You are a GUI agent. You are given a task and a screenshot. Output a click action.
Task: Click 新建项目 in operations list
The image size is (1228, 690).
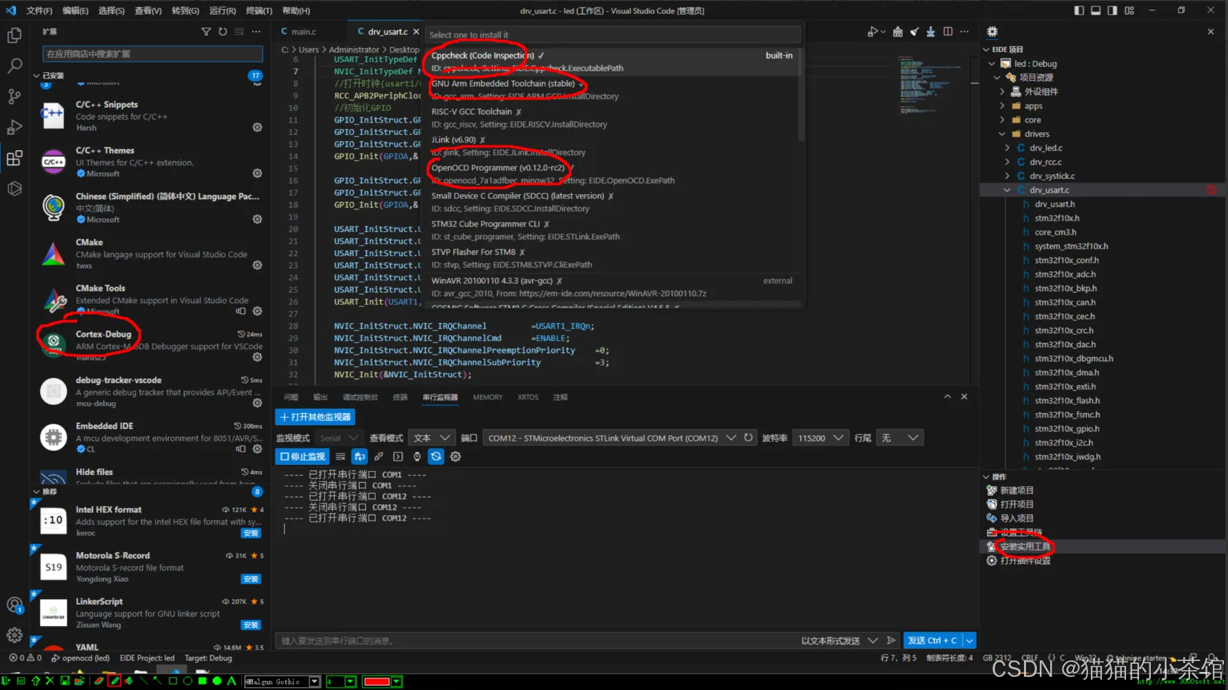pyautogui.click(x=1016, y=490)
